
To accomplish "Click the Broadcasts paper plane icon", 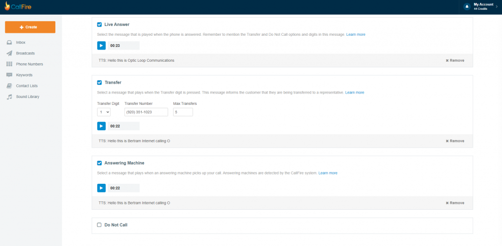I will [x=9, y=53].
